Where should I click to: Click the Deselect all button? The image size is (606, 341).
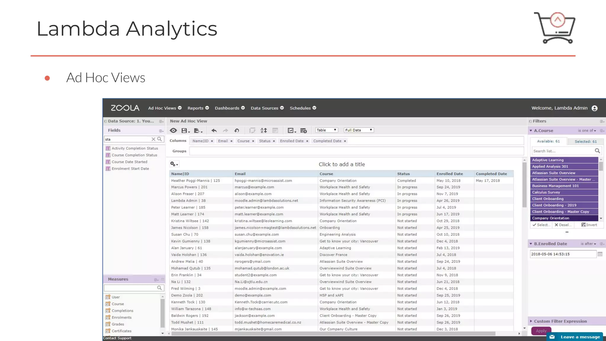(x=563, y=225)
